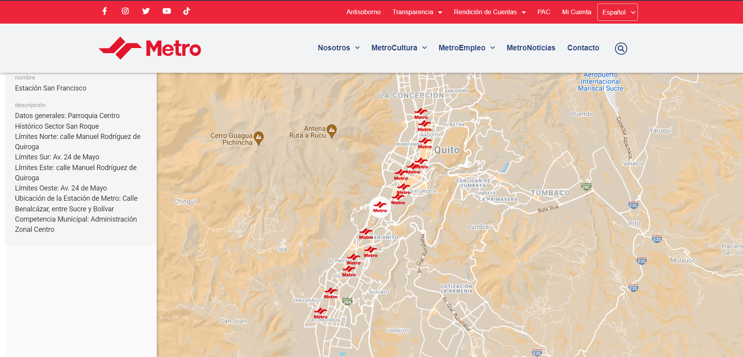Image resolution: width=743 pixels, height=357 pixels.
Task: Select the highlighted San Francisco station marker
Action: coord(380,206)
